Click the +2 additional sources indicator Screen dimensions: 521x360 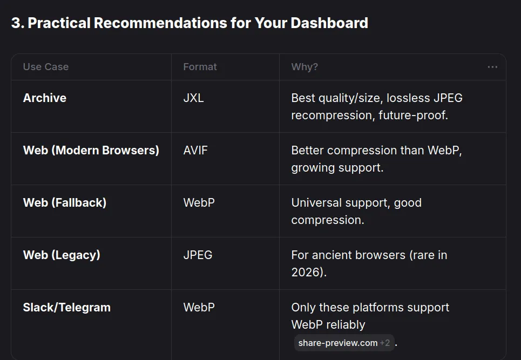pos(385,343)
